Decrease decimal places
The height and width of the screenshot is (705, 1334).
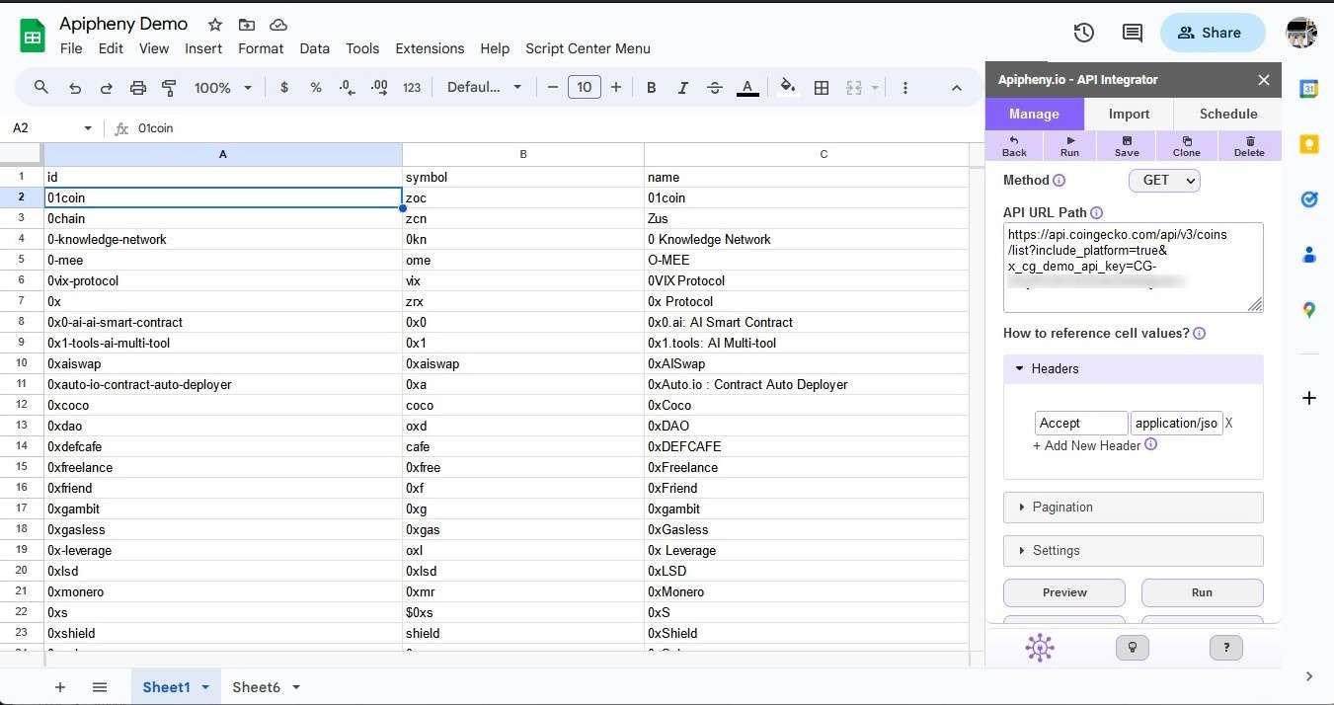click(347, 88)
